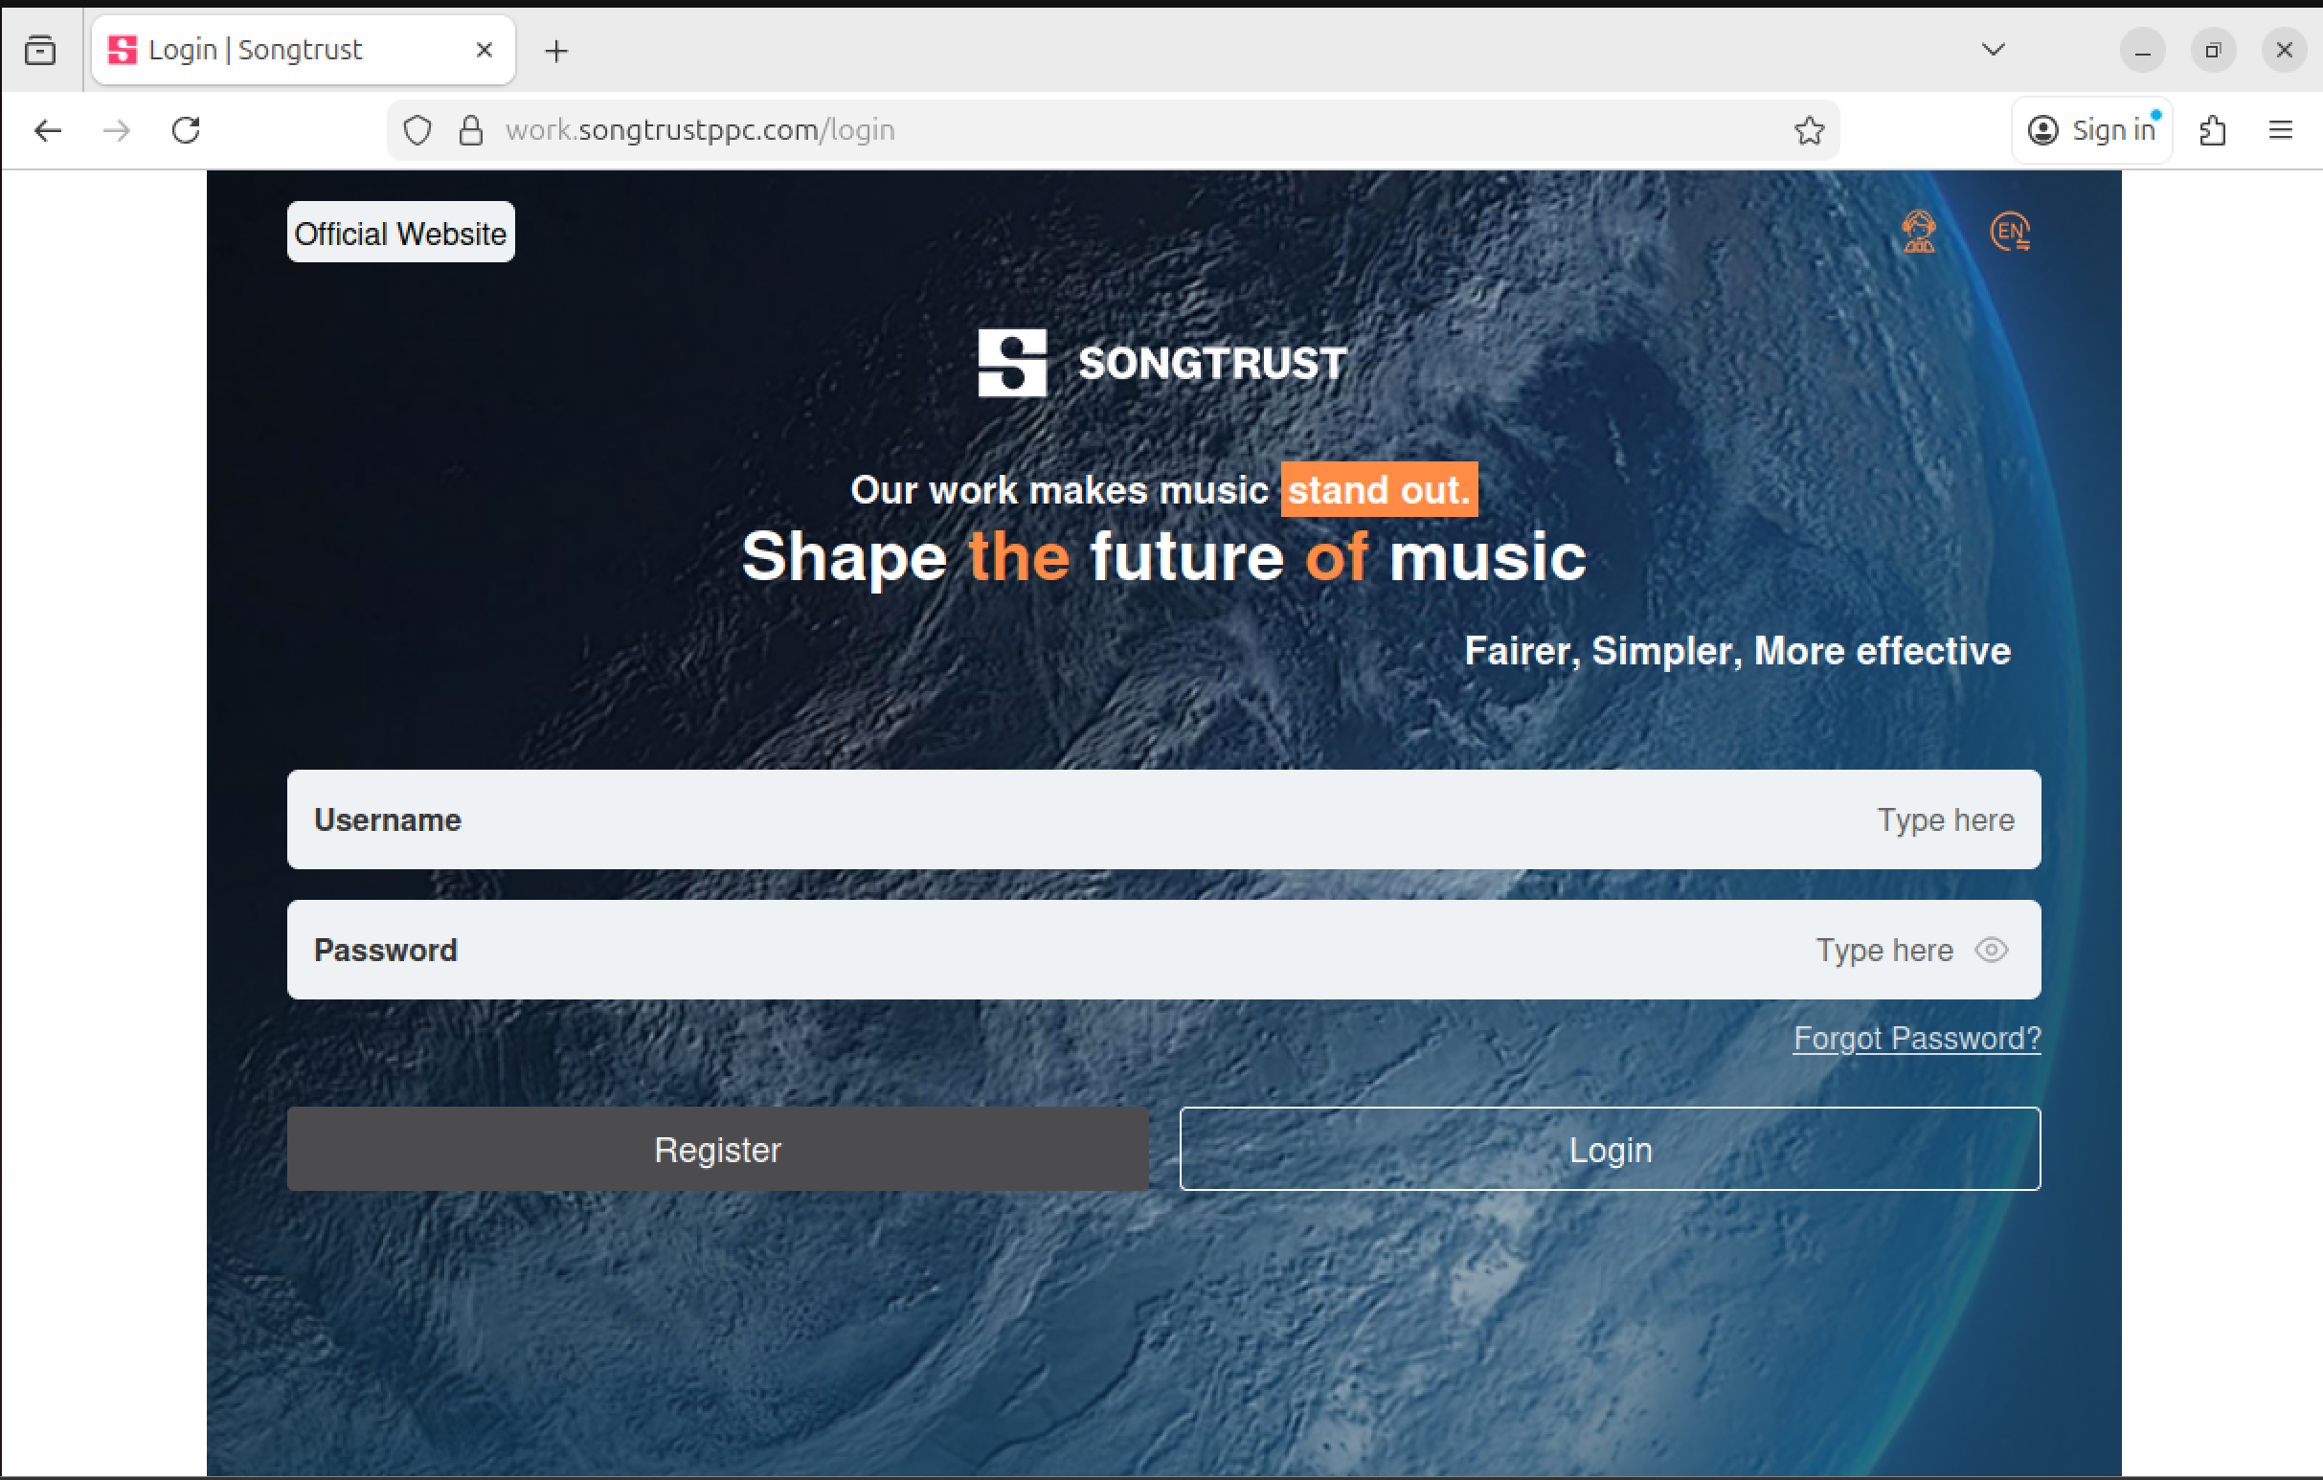Screen dimensions: 2323x1480
Task: Select the Login | Songtrust tab
Action: pyautogui.click(x=303, y=50)
